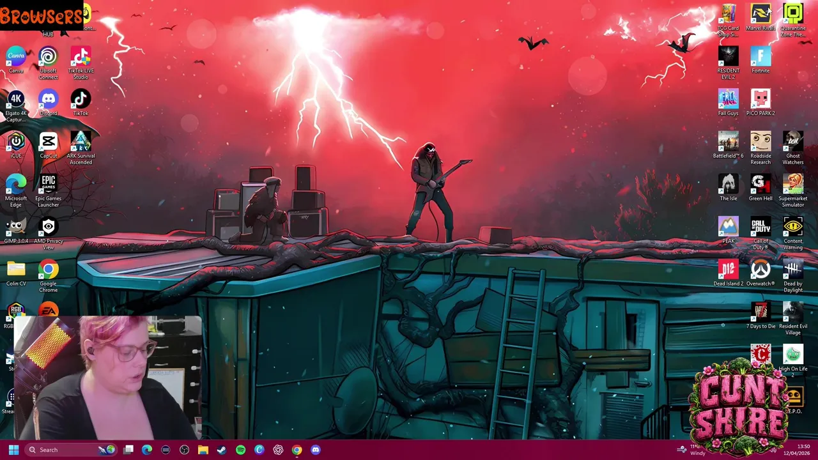Click the Fortnite desktop icon
818x460 pixels.
pyautogui.click(x=760, y=59)
